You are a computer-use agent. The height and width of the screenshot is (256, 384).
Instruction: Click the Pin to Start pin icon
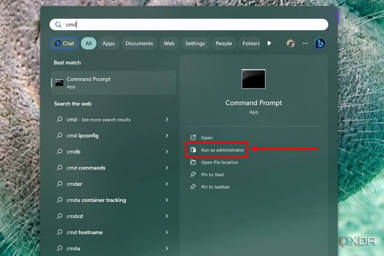[193, 175]
